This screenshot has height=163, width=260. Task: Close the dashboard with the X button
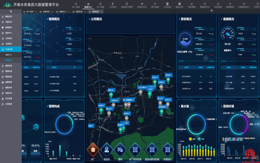[x=212, y=10]
